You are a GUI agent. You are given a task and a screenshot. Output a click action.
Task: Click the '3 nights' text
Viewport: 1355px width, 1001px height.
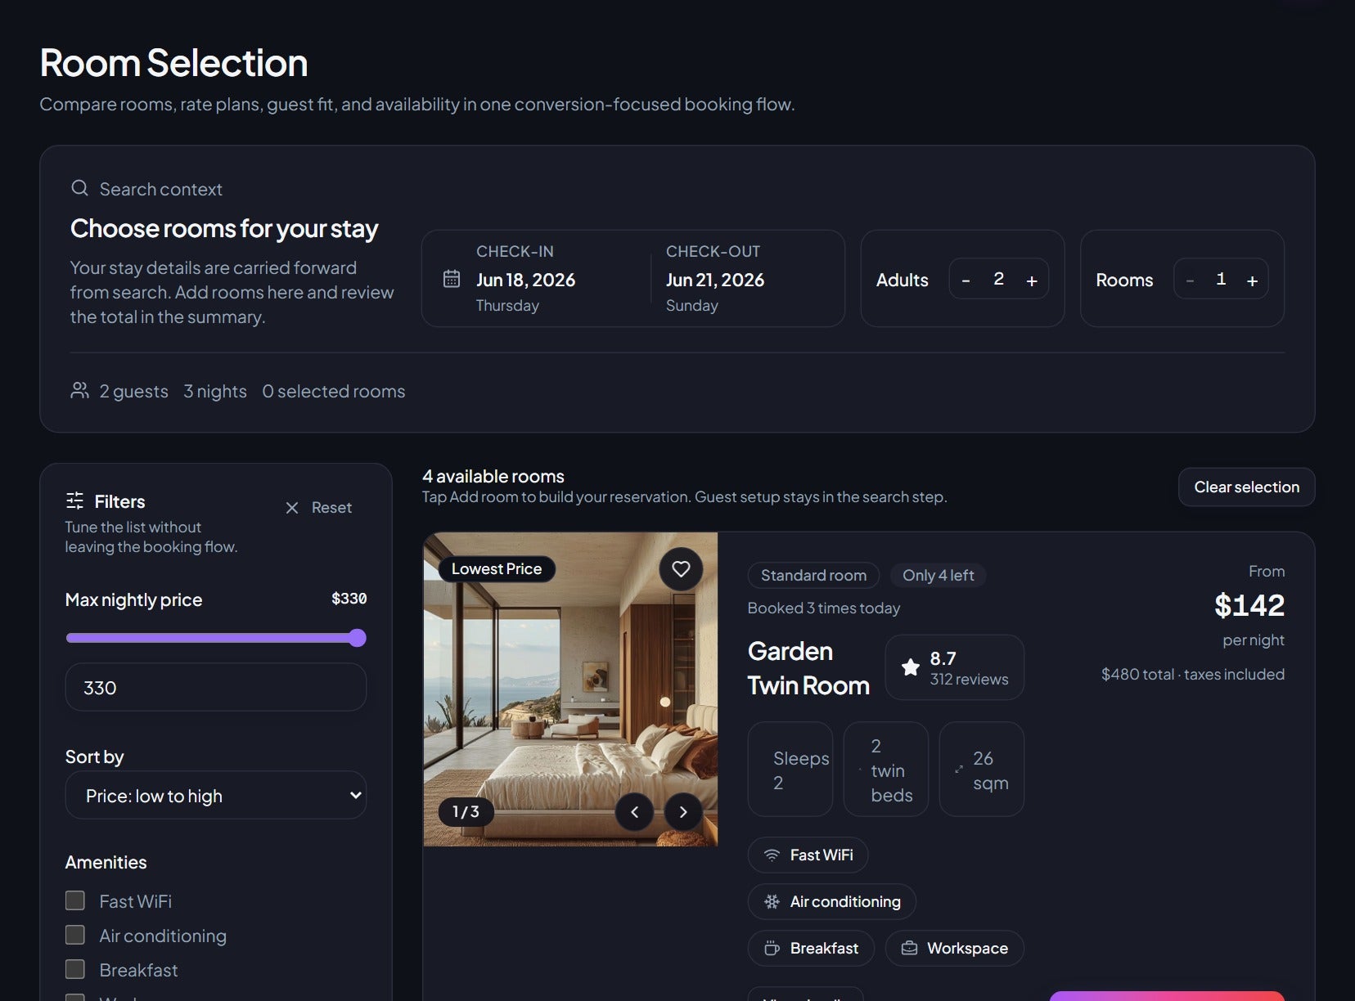click(215, 392)
